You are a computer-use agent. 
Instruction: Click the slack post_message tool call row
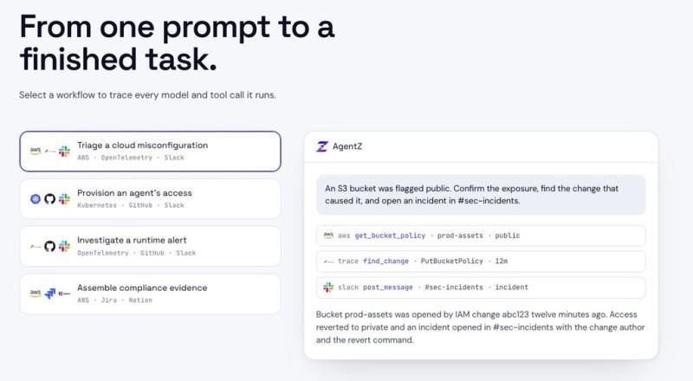[481, 287]
